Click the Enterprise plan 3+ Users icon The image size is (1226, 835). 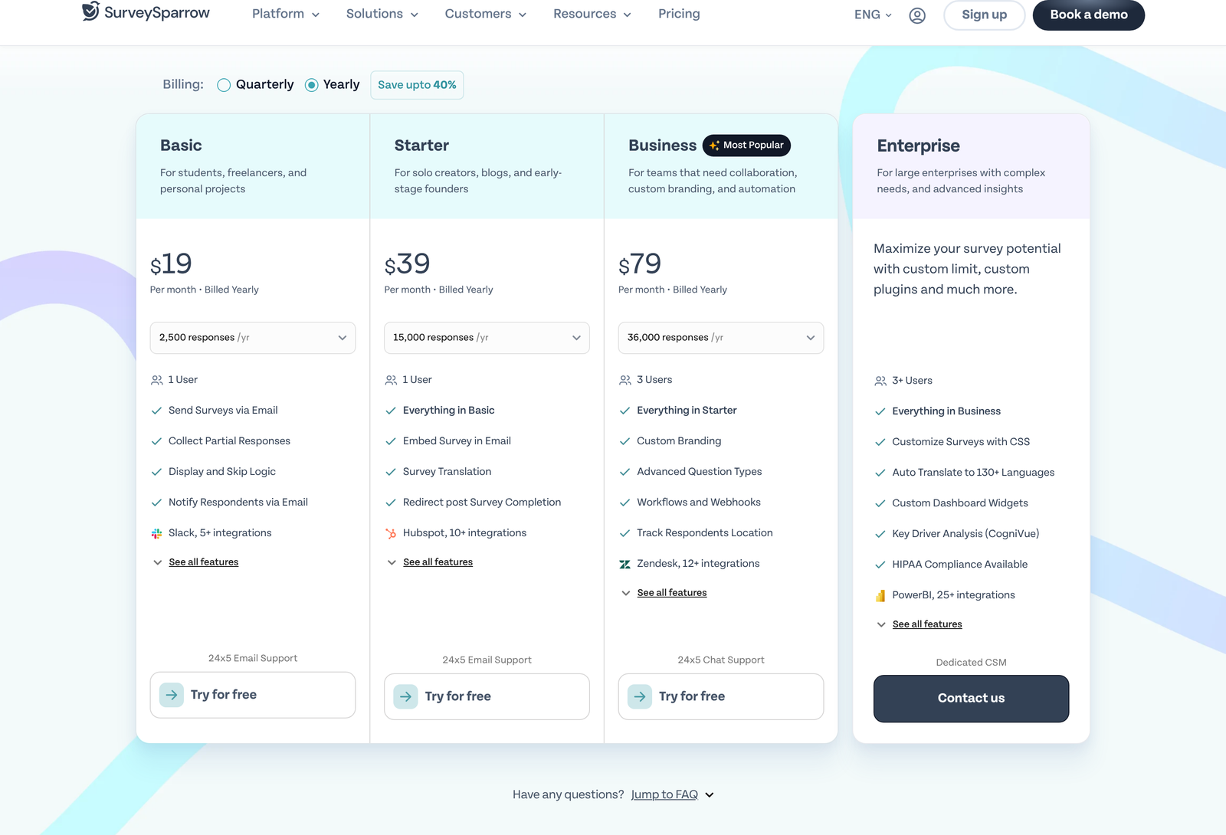point(880,381)
